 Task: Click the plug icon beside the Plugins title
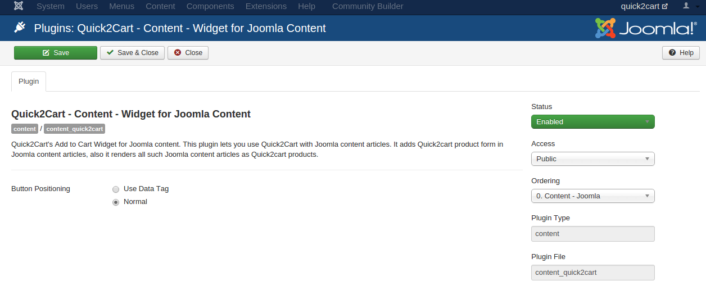coord(20,28)
